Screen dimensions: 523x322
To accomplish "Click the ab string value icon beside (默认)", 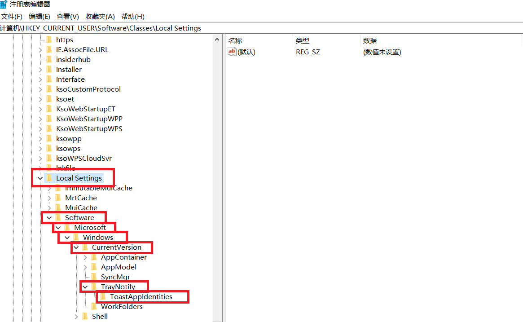I will (232, 51).
